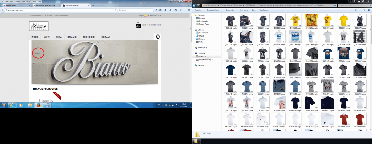Click the Firefox back arrow button
The image size is (372, 144).
click(x=3, y=10)
